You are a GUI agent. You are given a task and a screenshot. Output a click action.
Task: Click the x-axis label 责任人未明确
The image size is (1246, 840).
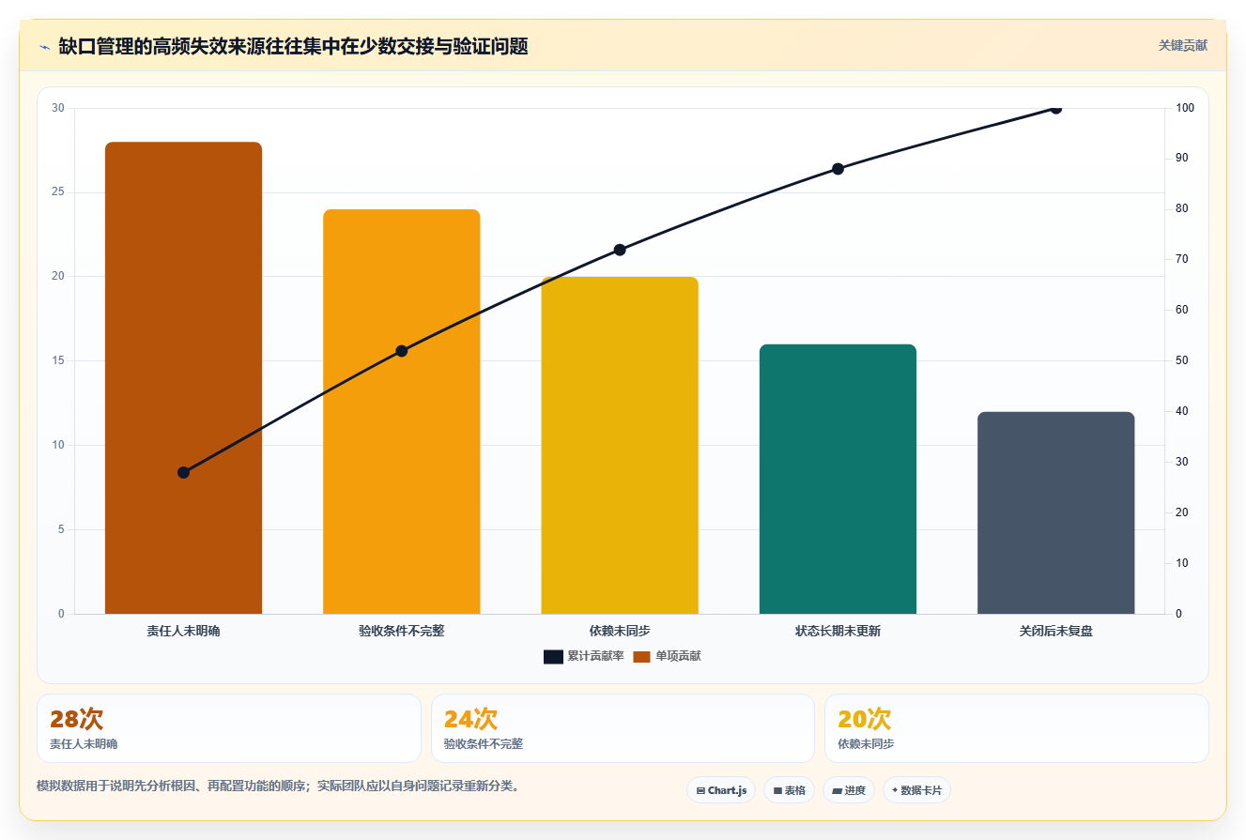pos(183,632)
